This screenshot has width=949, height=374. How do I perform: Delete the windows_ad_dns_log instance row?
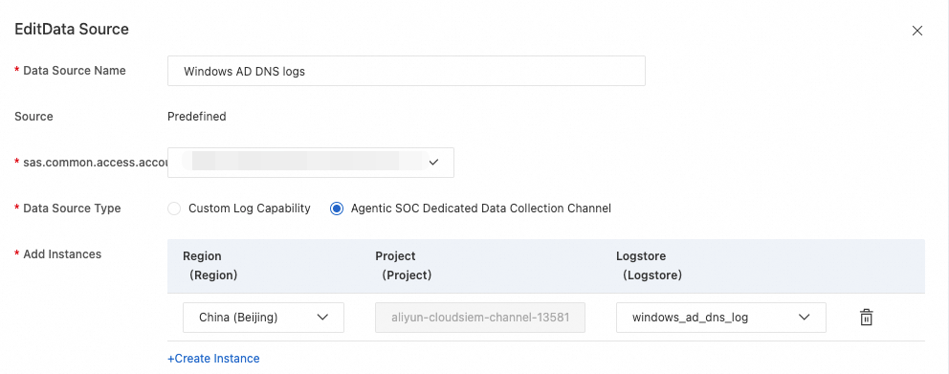(x=866, y=318)
